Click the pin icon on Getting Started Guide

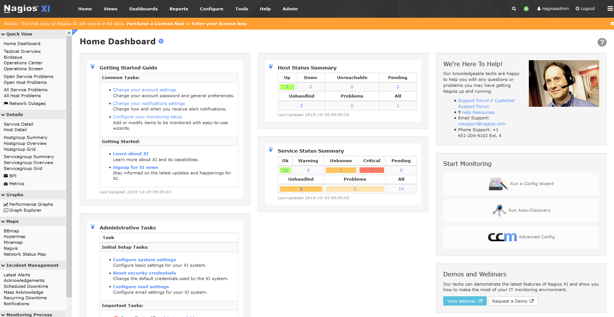click(x=93, y=67)
